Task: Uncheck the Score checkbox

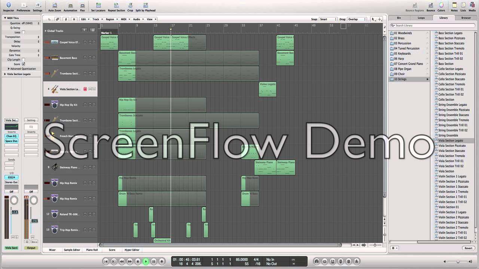Action: [23, 64]
